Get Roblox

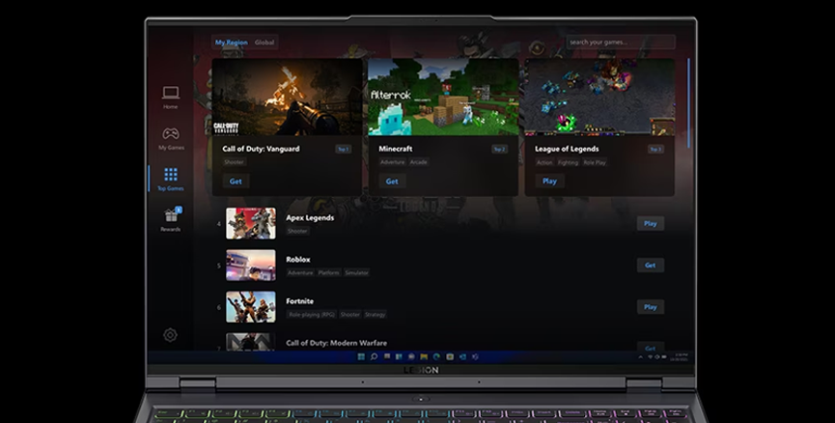(651, 265)
